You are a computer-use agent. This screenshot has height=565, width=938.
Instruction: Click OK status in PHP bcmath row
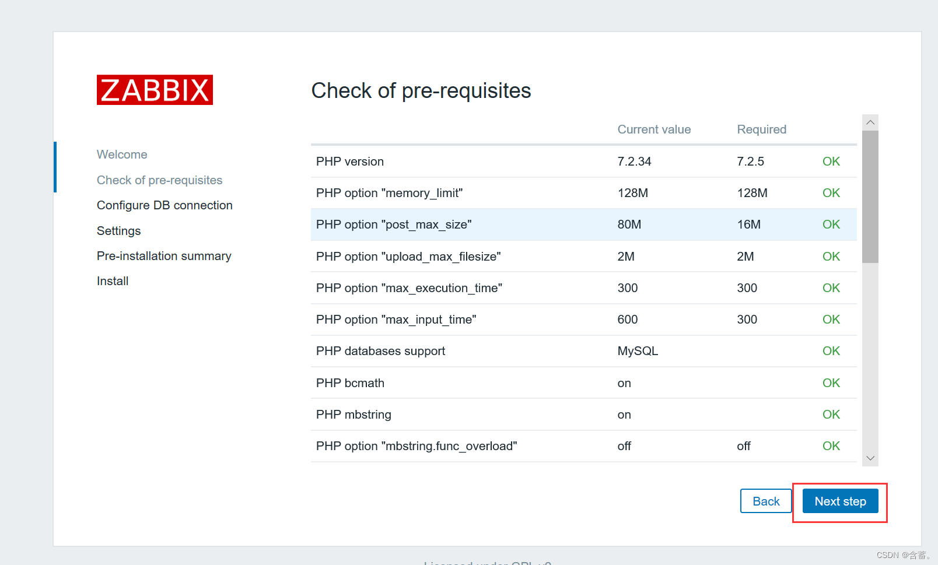click(831, 383)
